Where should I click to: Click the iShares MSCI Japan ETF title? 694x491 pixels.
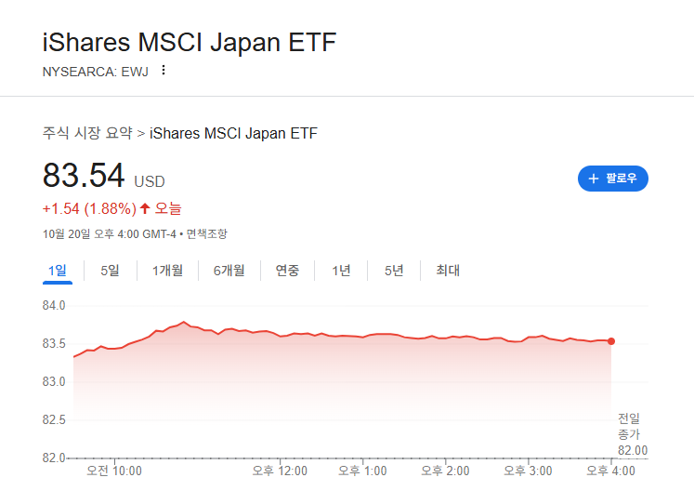190,43
